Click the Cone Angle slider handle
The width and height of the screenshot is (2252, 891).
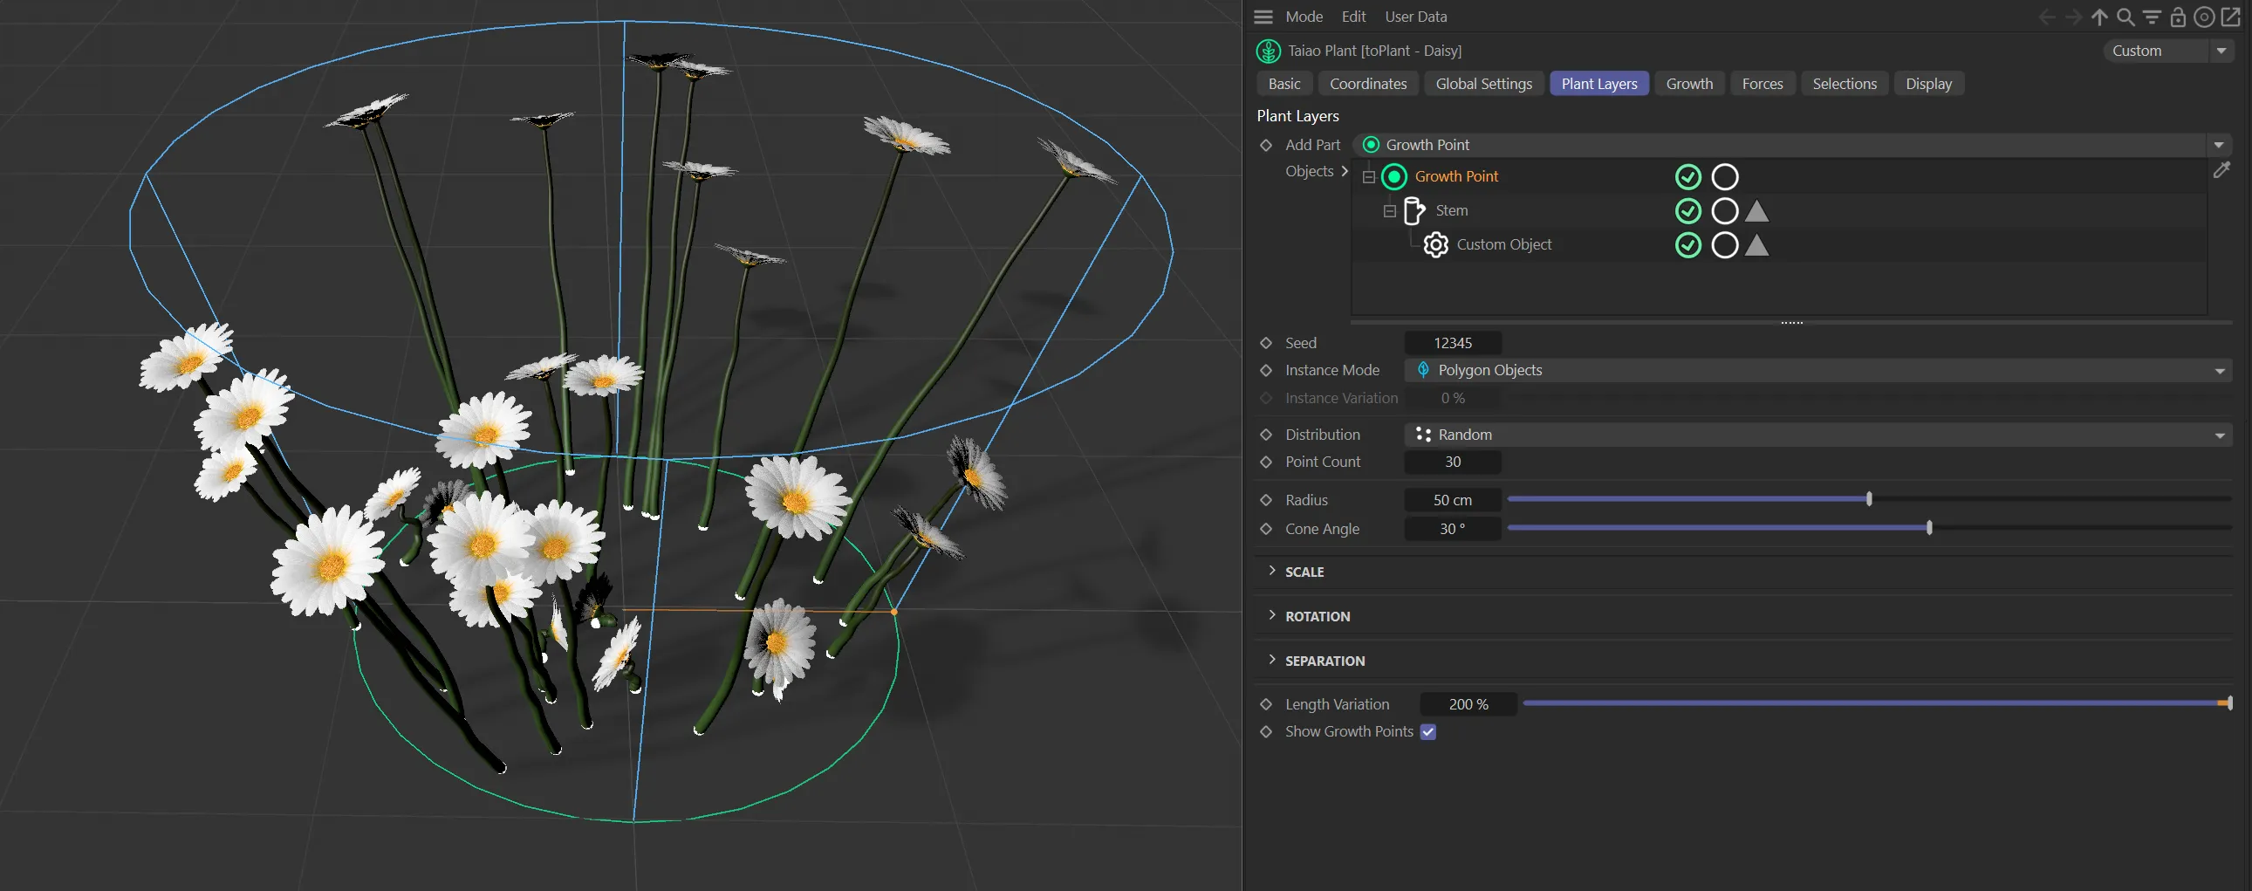1928,528
